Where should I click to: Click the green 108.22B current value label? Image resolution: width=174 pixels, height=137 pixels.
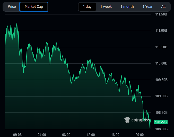coord(161,122)
